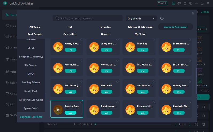
Task: Choose Shrek from the voice category list
Action: point(31,48)
